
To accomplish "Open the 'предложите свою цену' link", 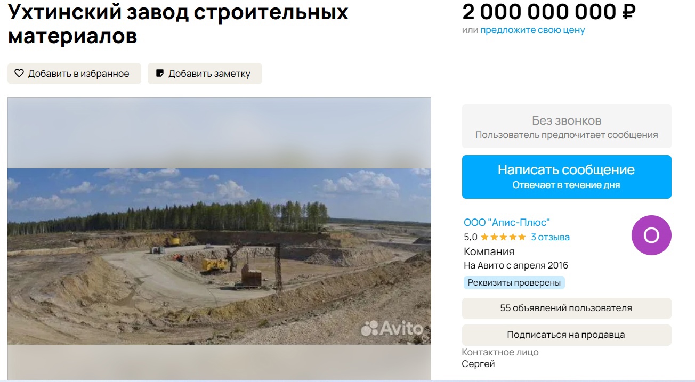I will point(532,30).
